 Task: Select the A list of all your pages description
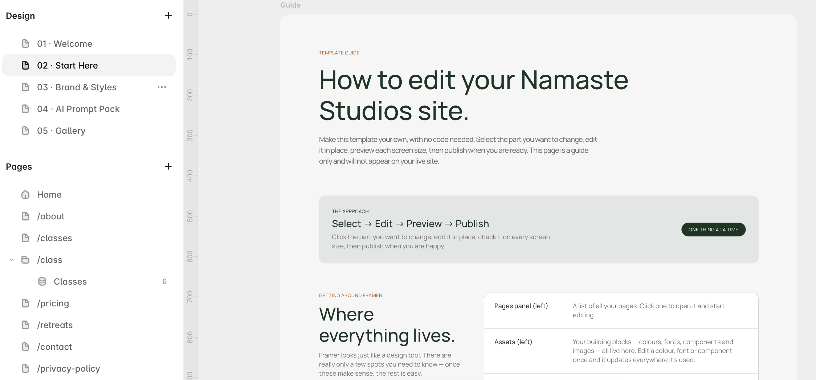coord(648,310)
